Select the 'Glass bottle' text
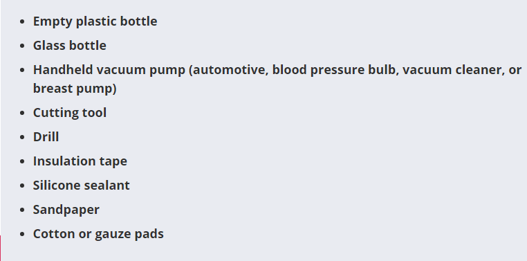The height and width of the screenshot is (261, 527). [70, 46]
